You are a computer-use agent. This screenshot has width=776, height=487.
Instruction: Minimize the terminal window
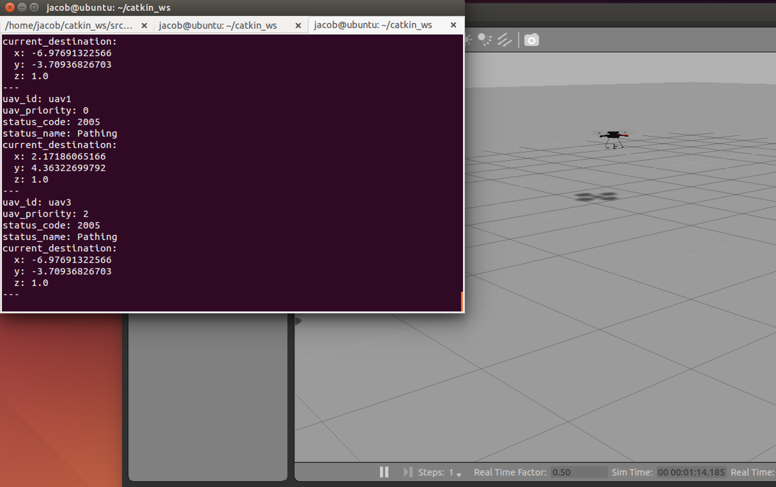[22, 7]
